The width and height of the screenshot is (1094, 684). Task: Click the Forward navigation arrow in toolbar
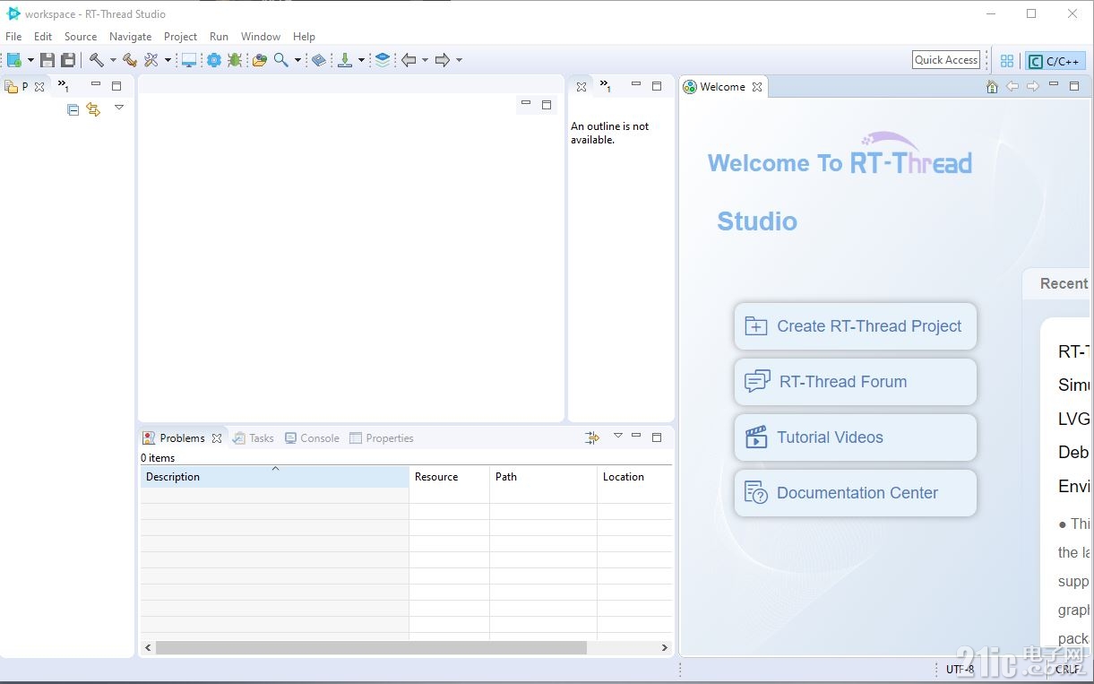pyautogui.click(x=443, y=60)
